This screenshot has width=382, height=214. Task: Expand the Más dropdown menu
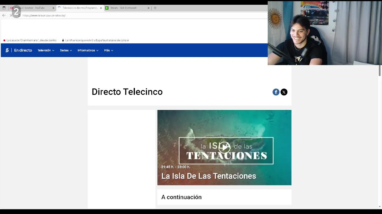(x=109, y=50)
